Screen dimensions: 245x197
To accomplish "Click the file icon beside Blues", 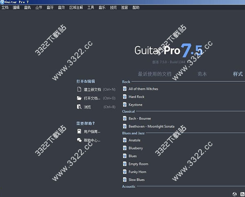I will coord(125,156).
